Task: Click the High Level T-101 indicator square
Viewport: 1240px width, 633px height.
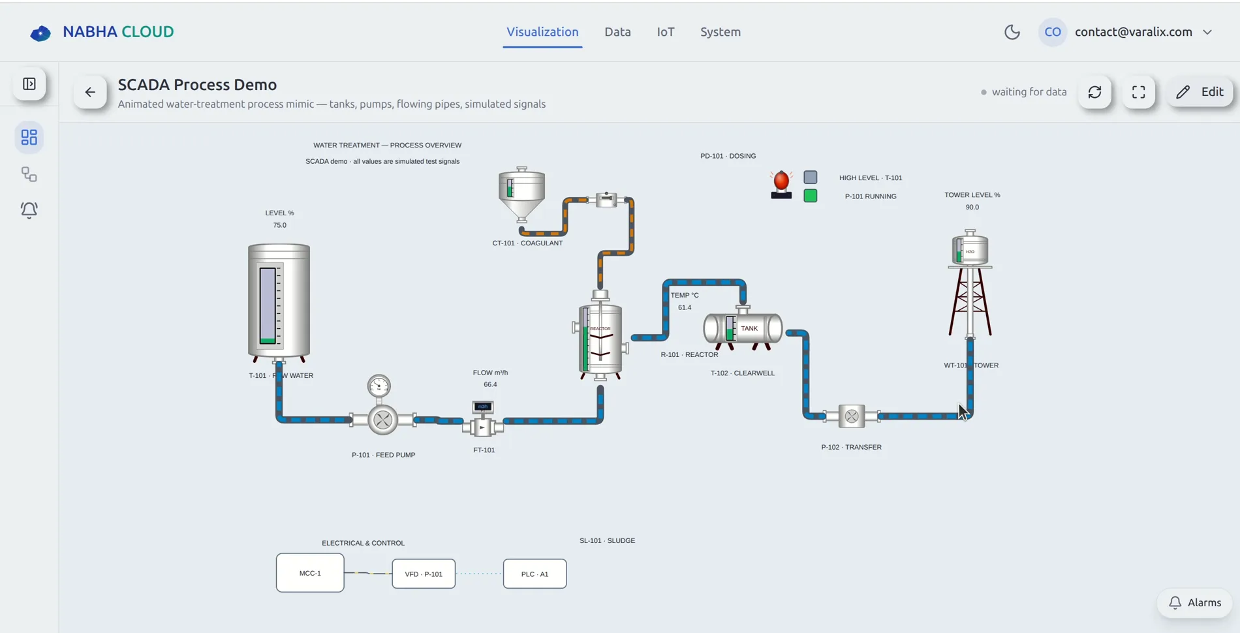Action: click(811, 178)
